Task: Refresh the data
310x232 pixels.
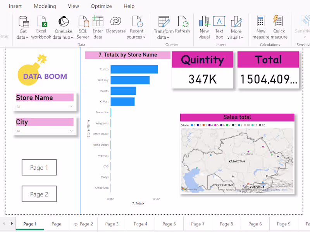Action: click(182, 25)
